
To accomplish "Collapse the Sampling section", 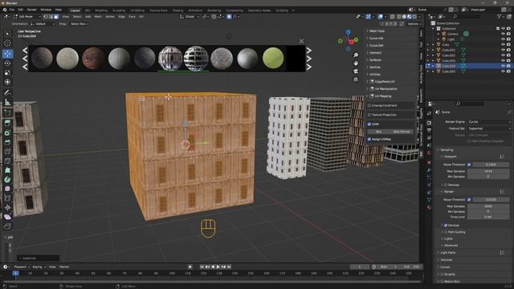I will point(447,150).
